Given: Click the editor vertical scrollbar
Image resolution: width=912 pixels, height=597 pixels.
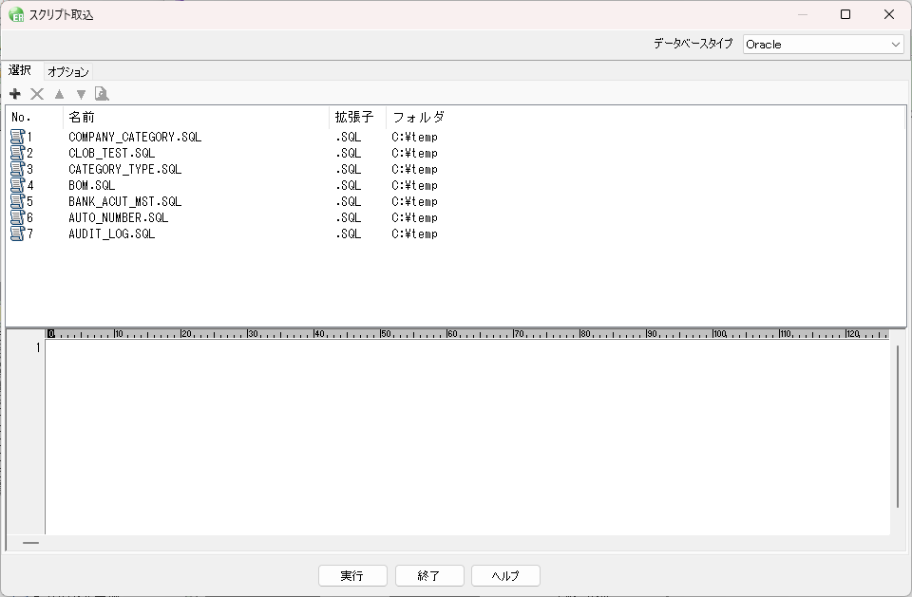Looking at the screenshot, I should pyautogui.click(x=898, y=427).
